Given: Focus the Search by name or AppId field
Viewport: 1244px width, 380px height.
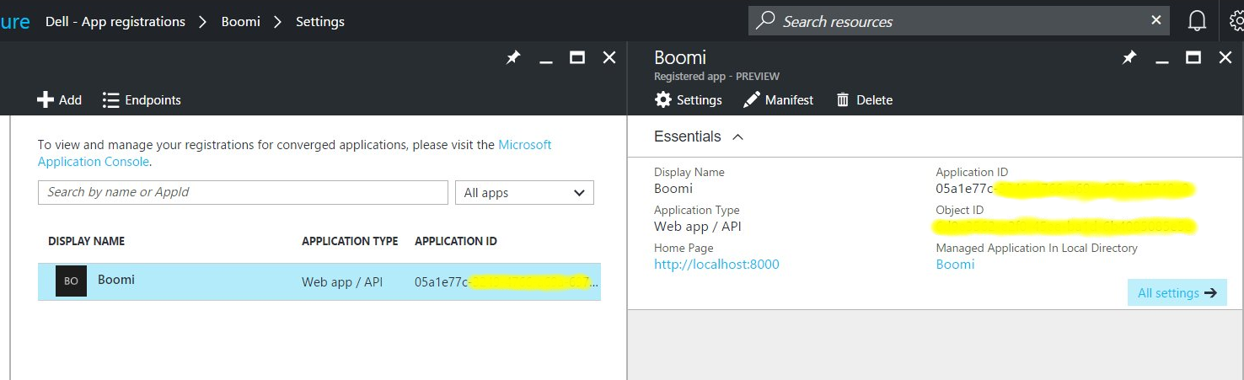Looking at the screenshot, I should [243, 192].
